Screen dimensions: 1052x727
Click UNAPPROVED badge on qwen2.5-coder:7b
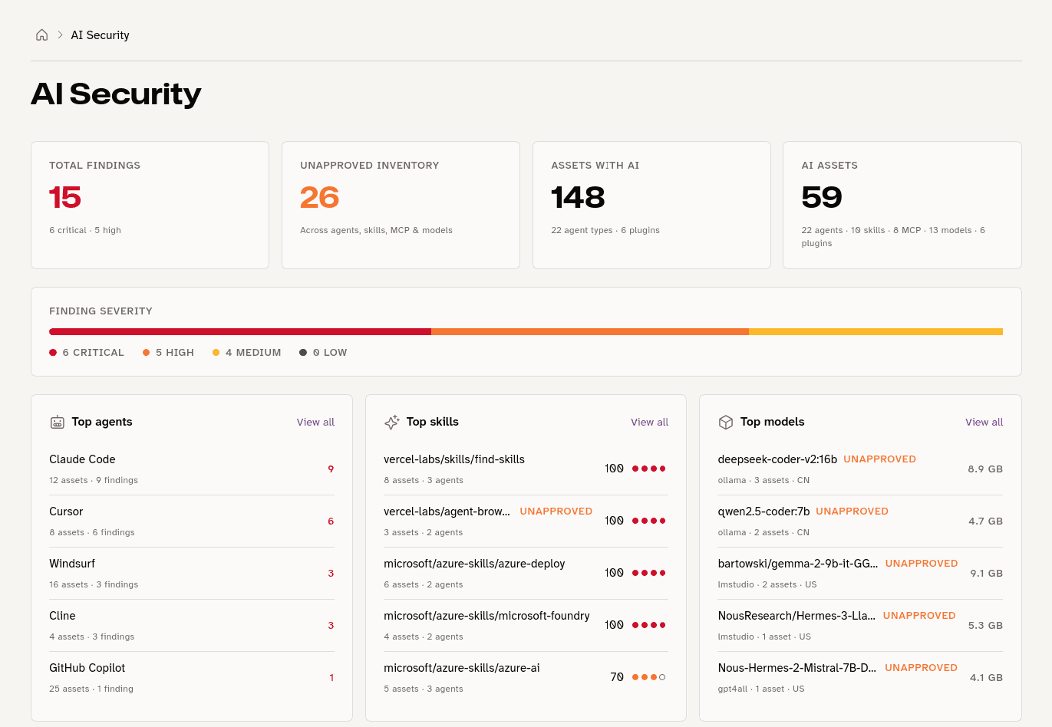[x=852, y=512]
